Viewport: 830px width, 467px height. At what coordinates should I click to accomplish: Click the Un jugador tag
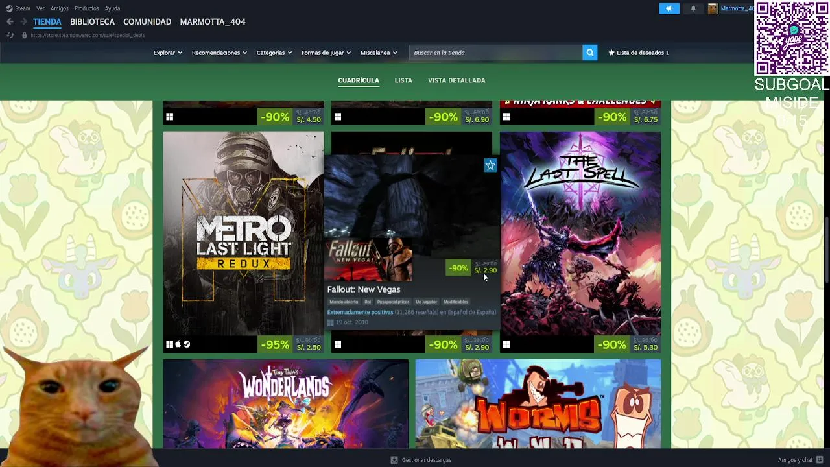426,302
